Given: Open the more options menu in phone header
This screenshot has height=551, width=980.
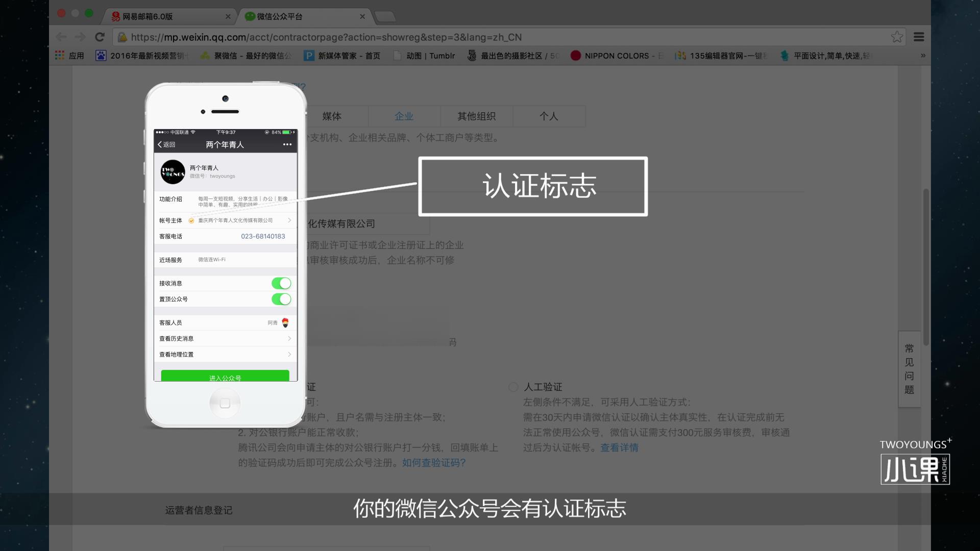Looking at the screenshot, I should point(287,144).
